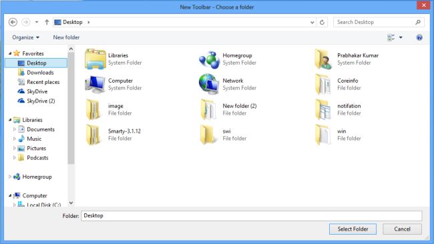
Task: Select the Local Disk (C:) entry
Action: (x=43, y=205)
